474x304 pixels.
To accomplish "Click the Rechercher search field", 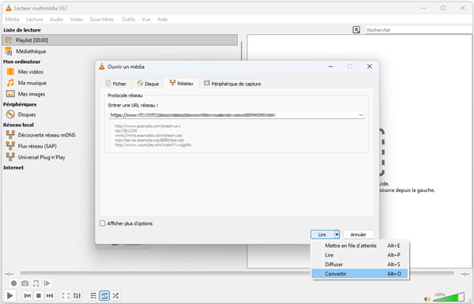I will (419, 30).
